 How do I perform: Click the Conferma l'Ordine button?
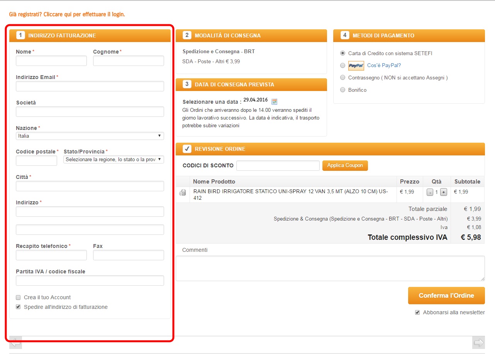[x=446, y=296]
